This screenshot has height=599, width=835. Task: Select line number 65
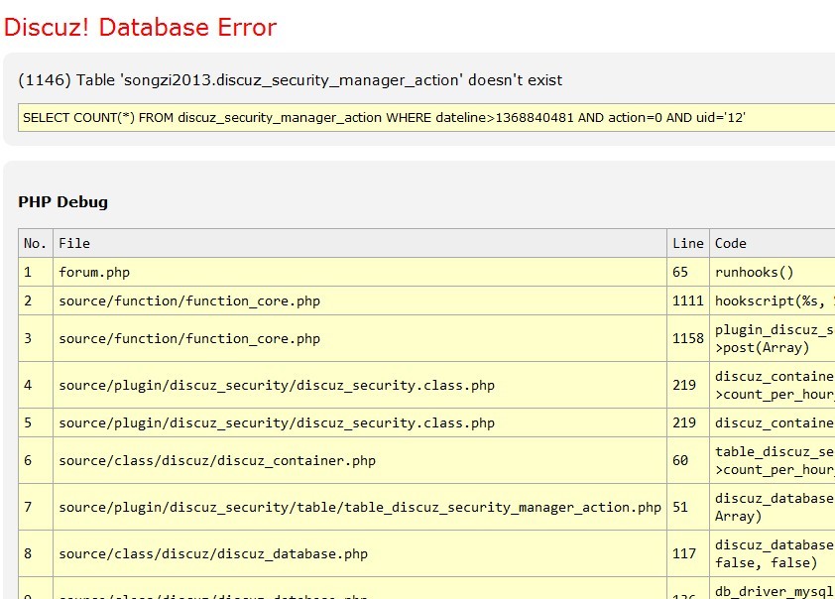pos(688,272)
